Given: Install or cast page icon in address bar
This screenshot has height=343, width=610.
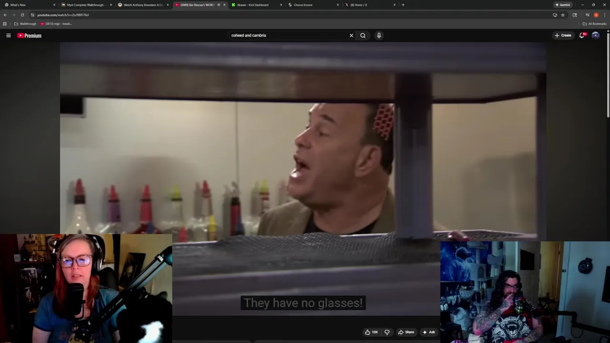Looking at the screenshot, I should click(555, 15).
